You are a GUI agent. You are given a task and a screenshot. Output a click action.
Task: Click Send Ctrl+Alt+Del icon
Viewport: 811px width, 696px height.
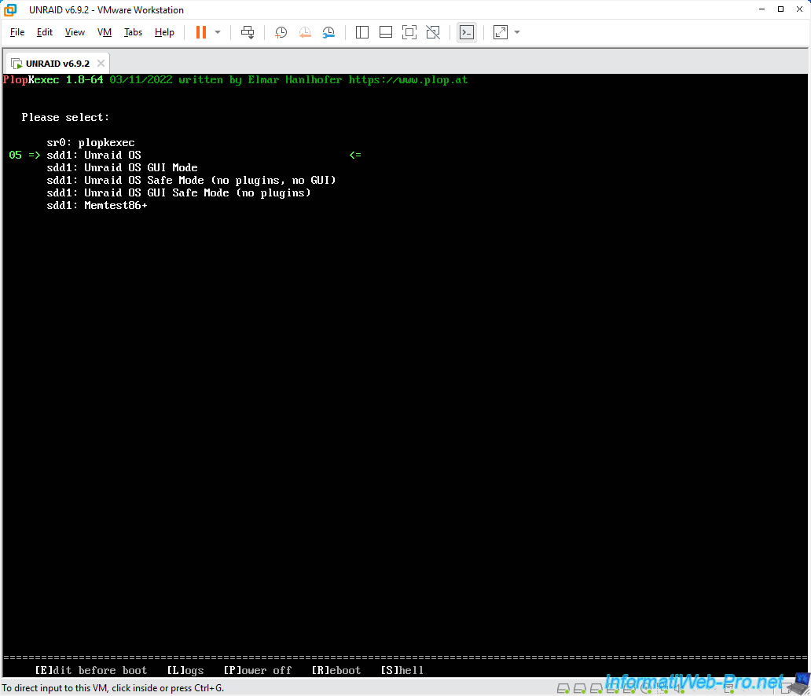coord(248,32)
